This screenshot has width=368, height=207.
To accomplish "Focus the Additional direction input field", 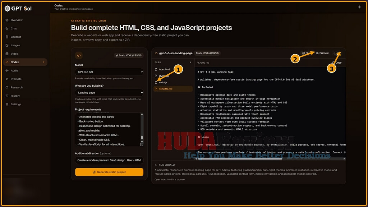I will [x=109, y=160].
